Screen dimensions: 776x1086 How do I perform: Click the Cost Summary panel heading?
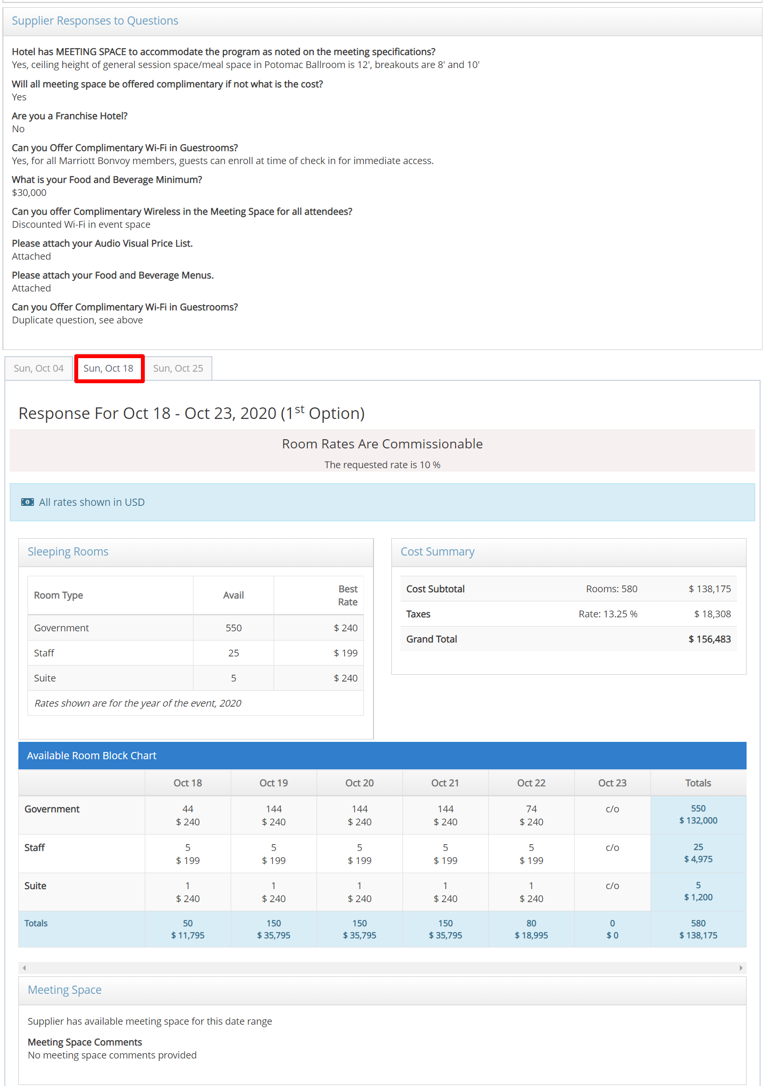click(x=437, y=552)
